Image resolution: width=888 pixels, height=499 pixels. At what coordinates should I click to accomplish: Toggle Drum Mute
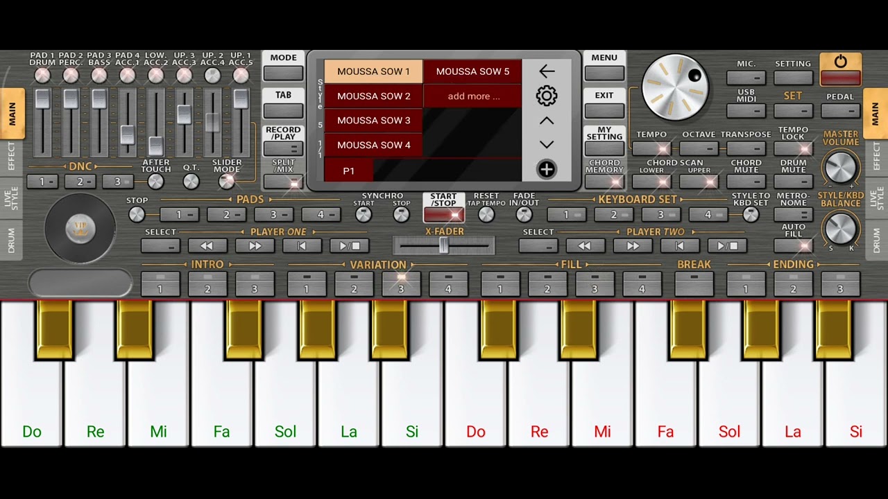(x=793, y=182)
